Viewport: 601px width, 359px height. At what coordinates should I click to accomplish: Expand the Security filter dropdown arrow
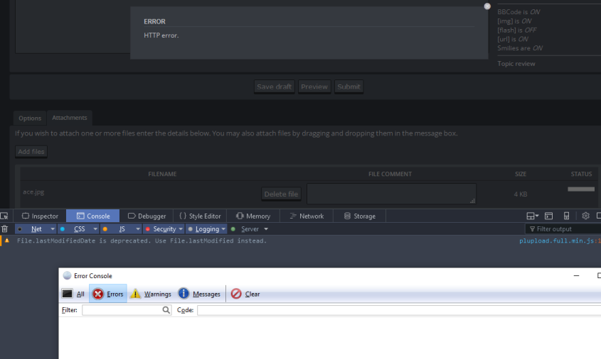pyautogui.click(x=181, y=229)
